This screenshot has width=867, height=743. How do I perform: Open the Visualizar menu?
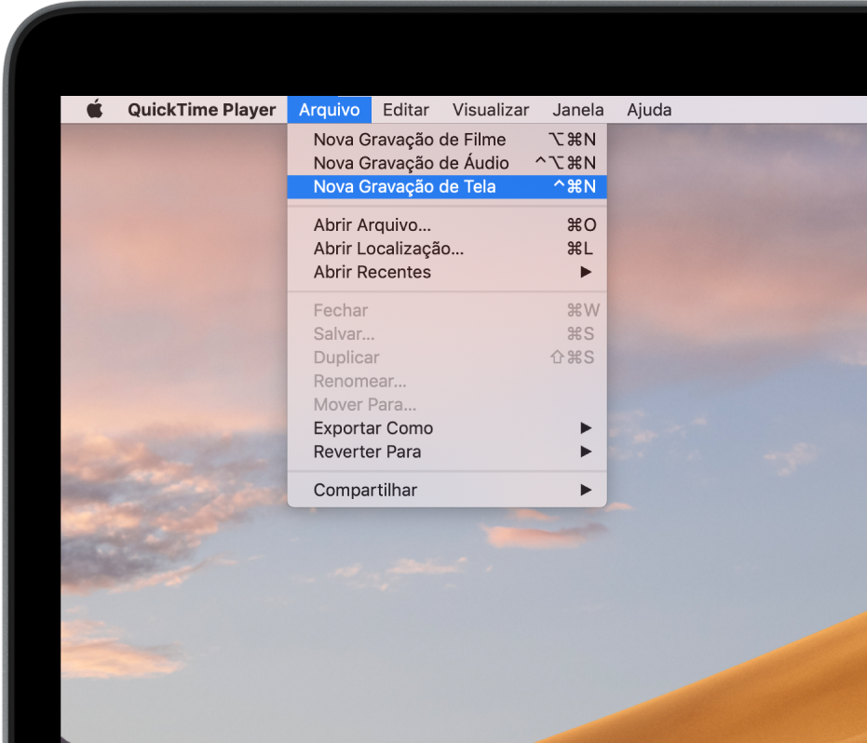point(491,110)
